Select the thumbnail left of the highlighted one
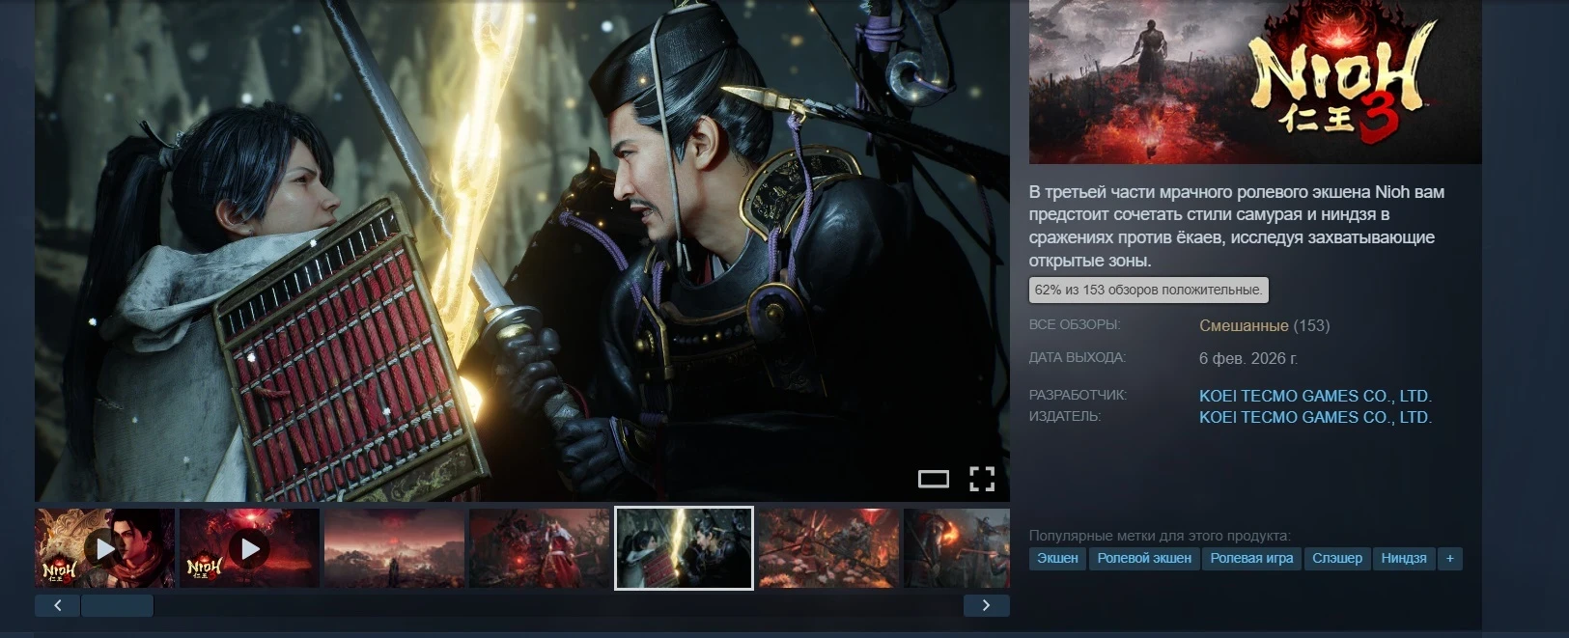Image resolution: width=1569 pixels, height=638 pixels. click(x=539, y=548)
